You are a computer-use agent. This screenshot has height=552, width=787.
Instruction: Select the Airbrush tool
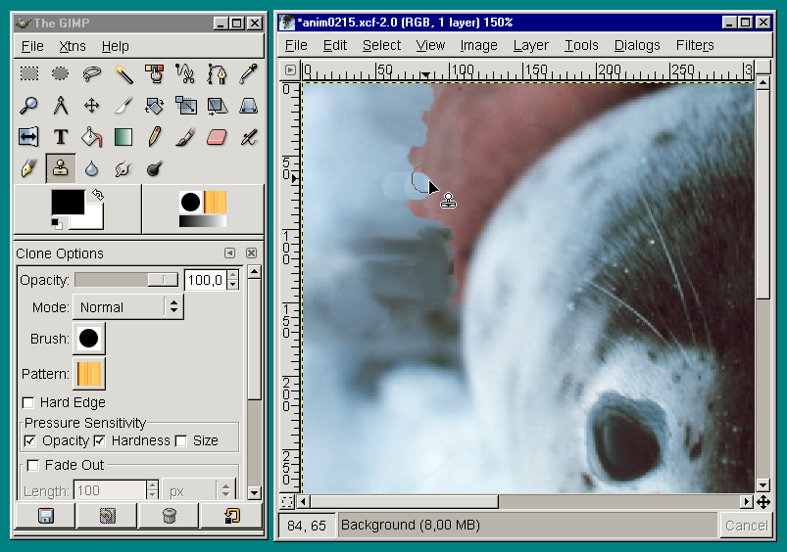248,137
